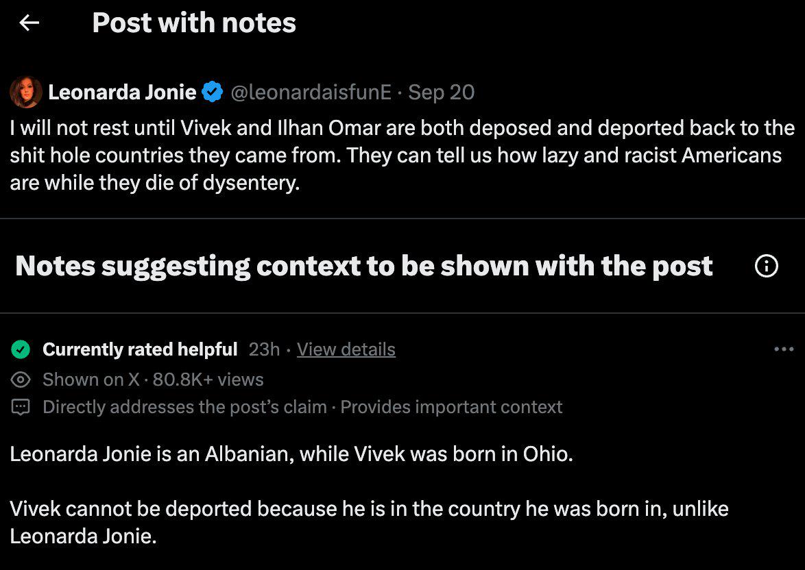Open the View details link
The height and width of the screenshot is (570, 805).
click(x=346, y=349)
